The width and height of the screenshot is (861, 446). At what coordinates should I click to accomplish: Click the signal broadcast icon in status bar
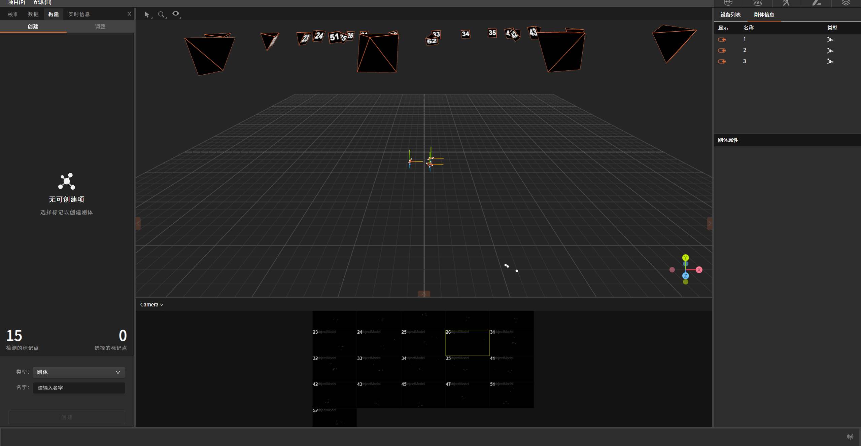click(850, 437)
